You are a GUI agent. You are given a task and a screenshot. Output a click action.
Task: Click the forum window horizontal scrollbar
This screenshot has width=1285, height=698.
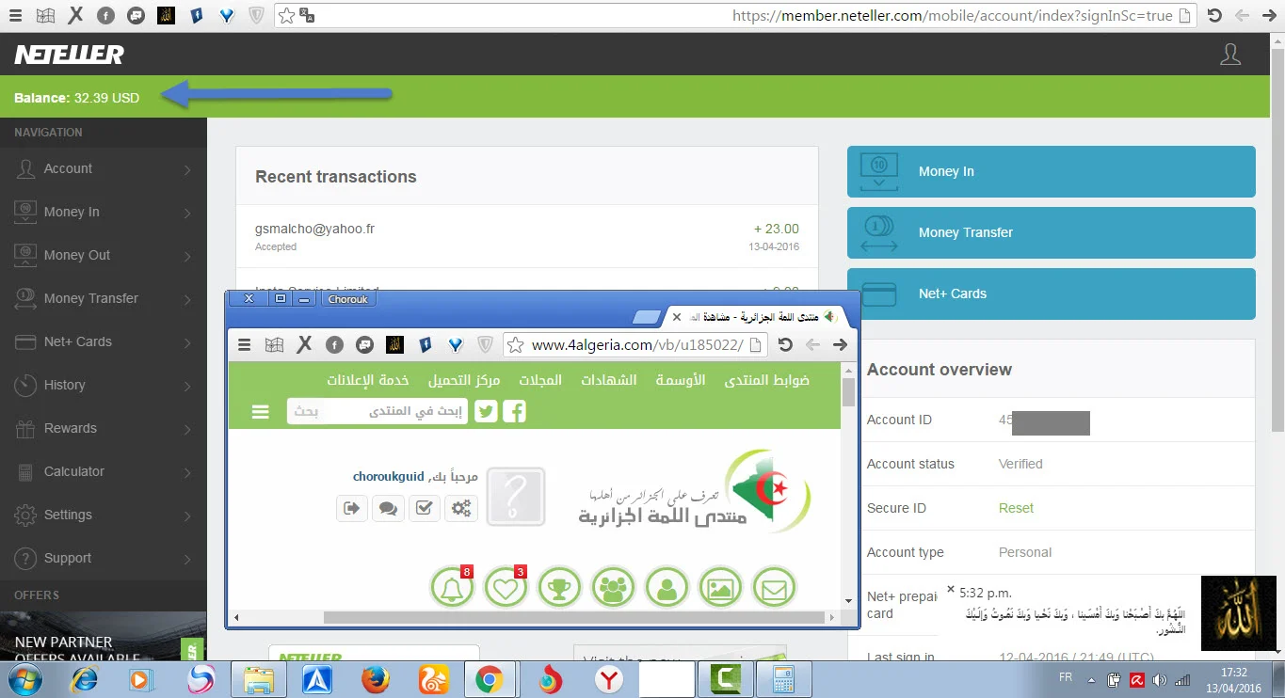[574, 618]
